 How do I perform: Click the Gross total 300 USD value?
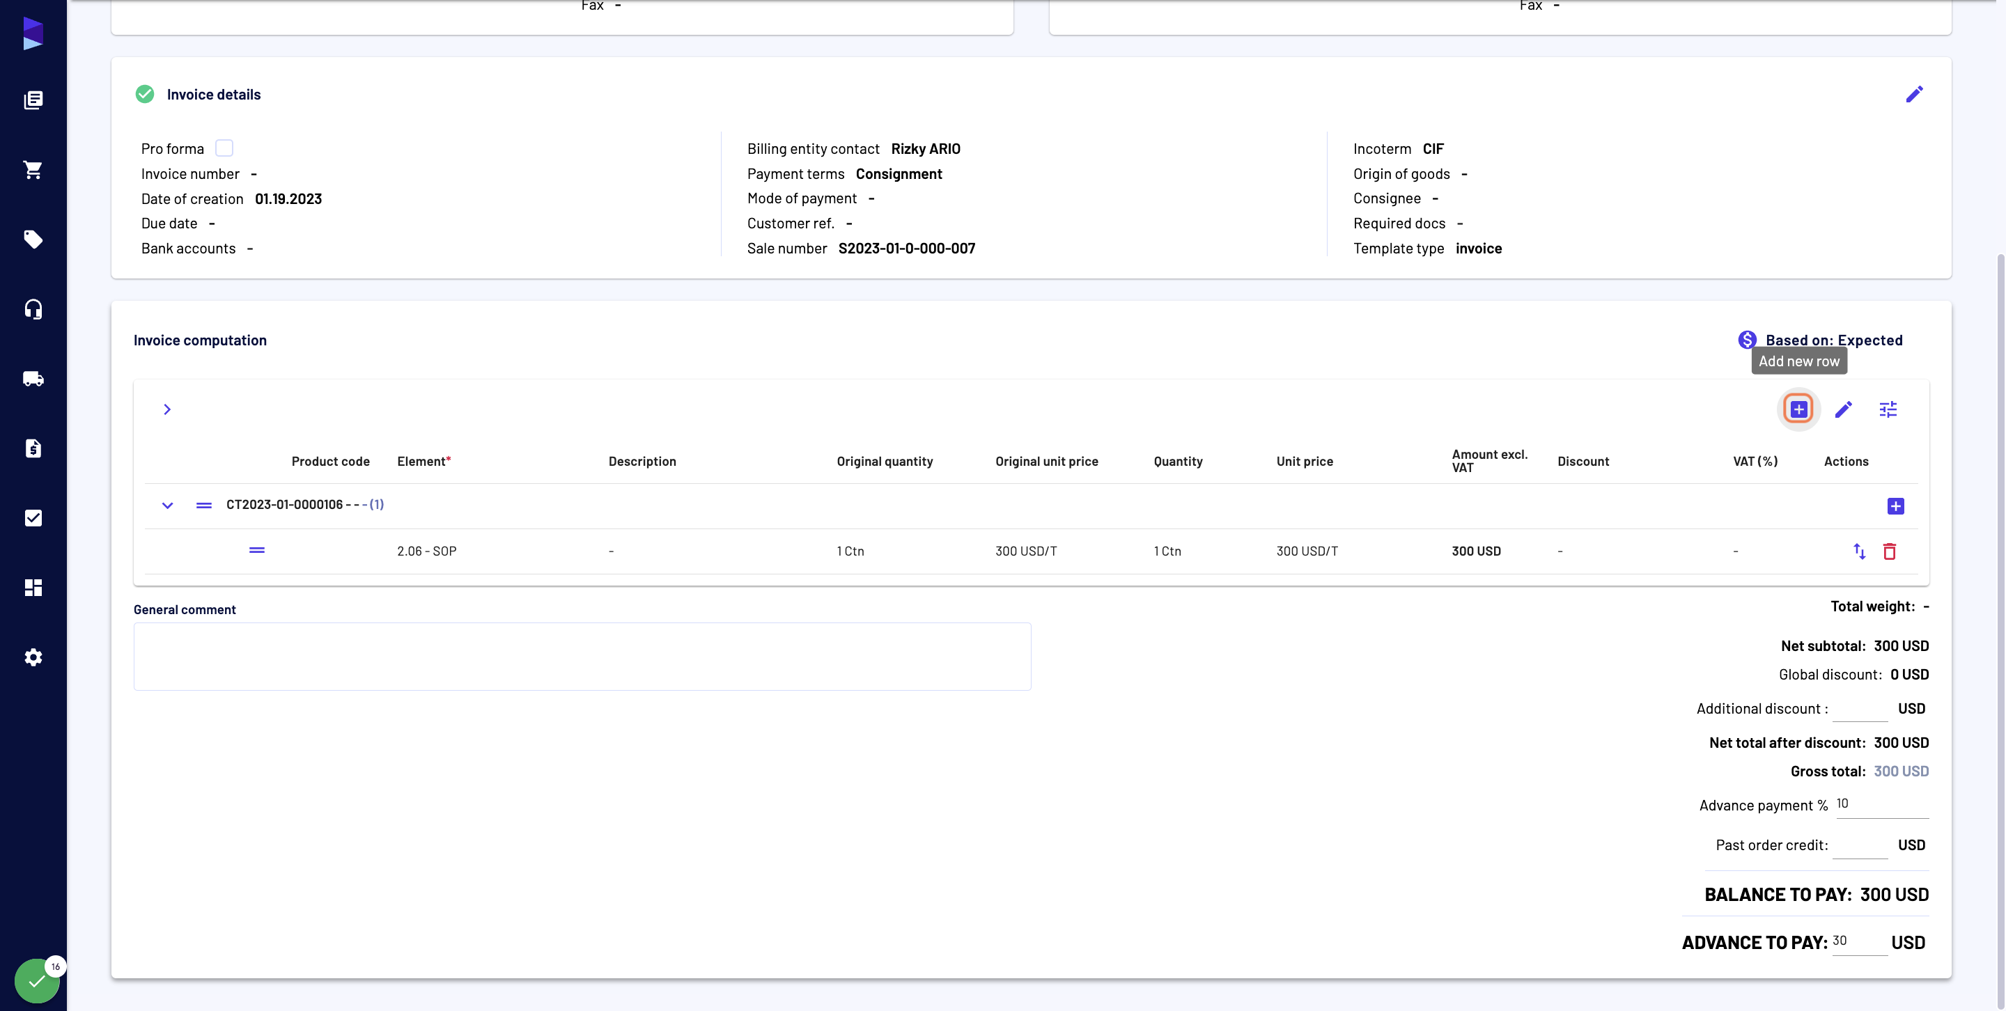1901,771
